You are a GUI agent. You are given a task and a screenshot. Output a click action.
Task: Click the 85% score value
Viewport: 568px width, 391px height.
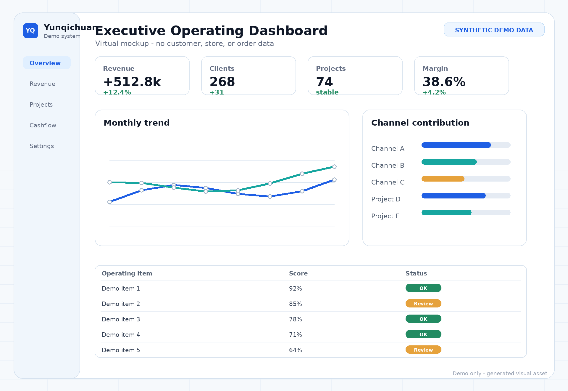(x=295, y=304)
